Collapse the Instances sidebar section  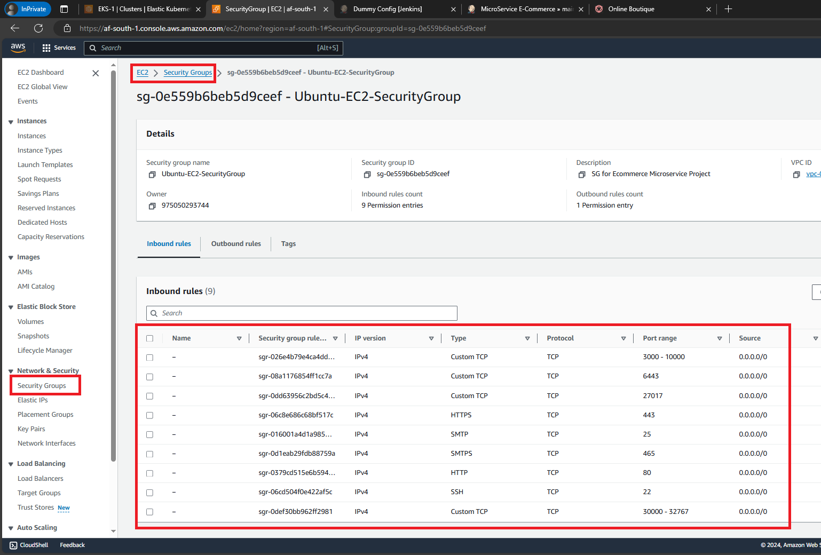click(x=11, y=122)
